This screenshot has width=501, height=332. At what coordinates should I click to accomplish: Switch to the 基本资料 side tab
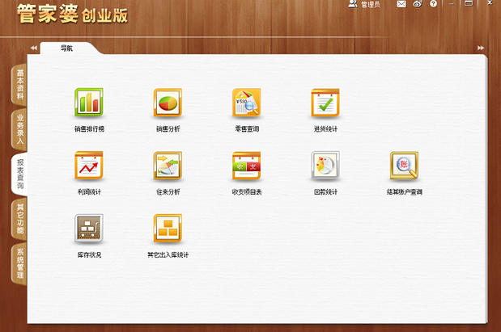(19, 84)
